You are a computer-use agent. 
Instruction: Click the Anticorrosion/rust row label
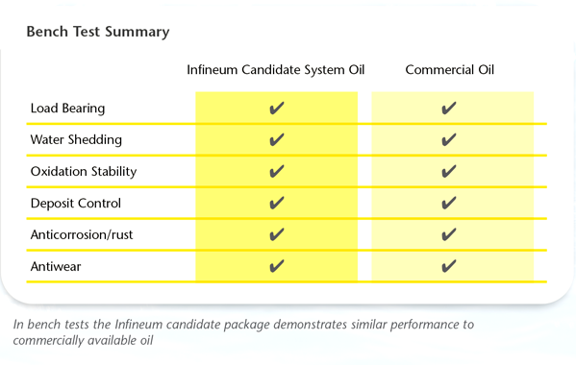tap(82, 234)
